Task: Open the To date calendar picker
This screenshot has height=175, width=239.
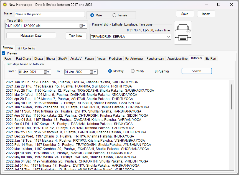Action: pos(92,72)
